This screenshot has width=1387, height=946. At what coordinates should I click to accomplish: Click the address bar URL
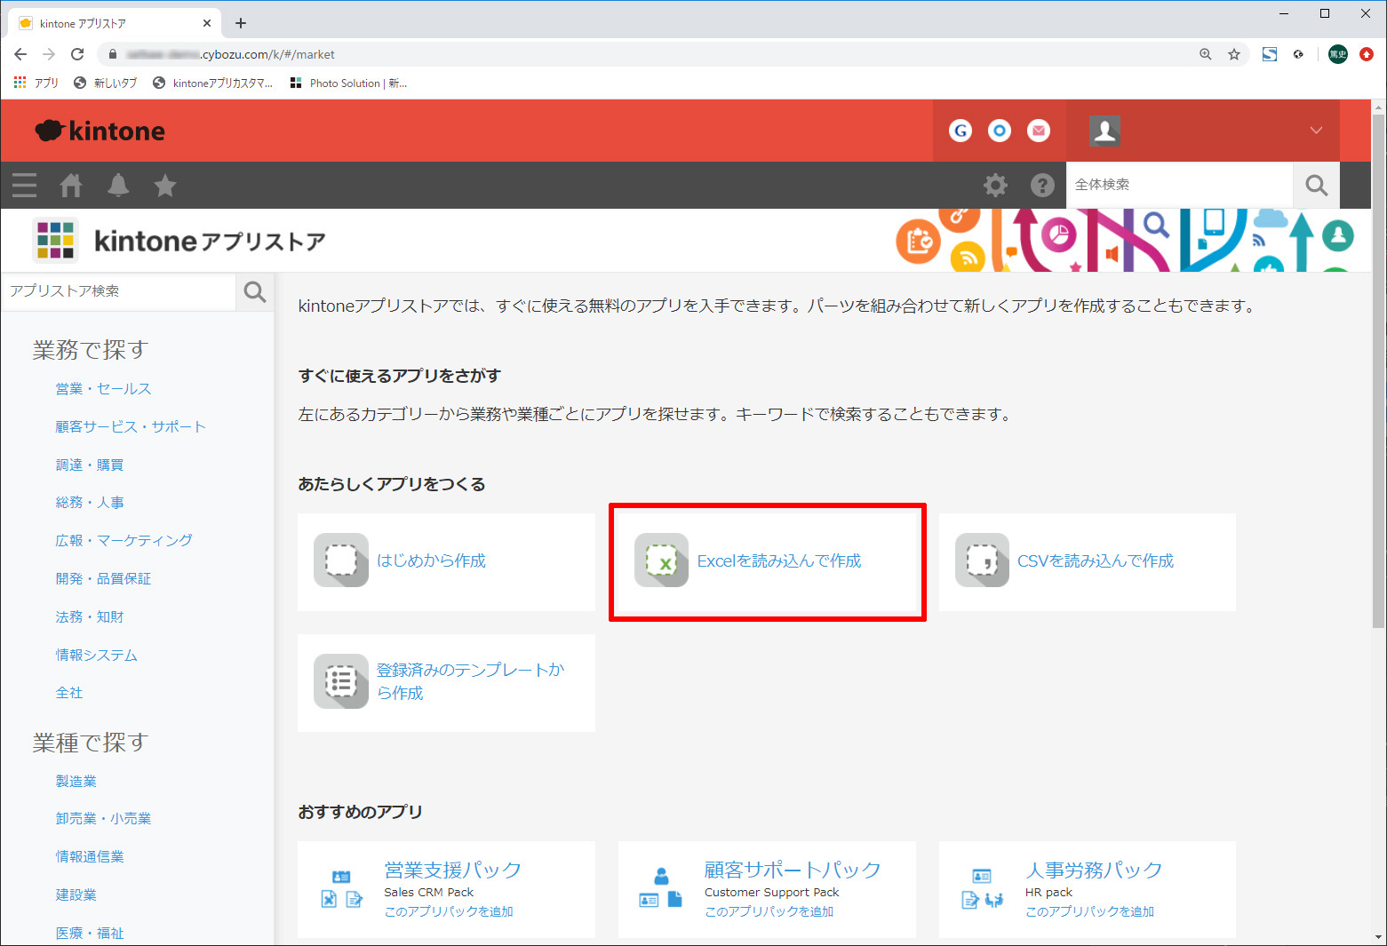coord(231,54)
